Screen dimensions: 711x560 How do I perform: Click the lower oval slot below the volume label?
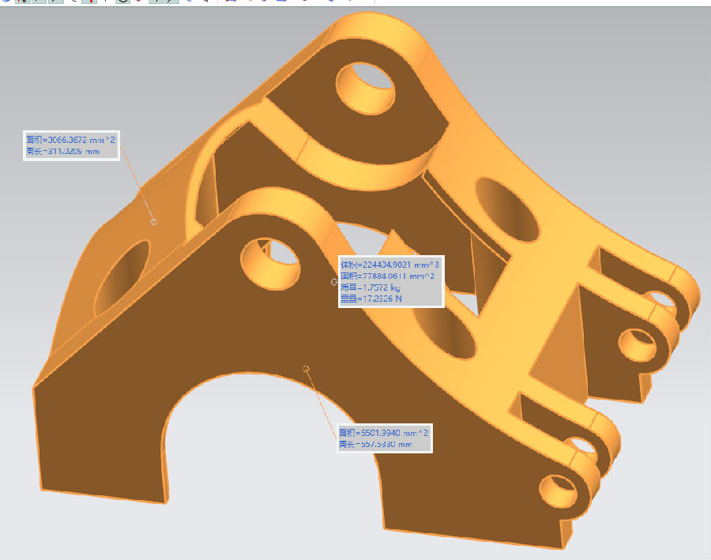pyautogui.click(x=446, y=336)
